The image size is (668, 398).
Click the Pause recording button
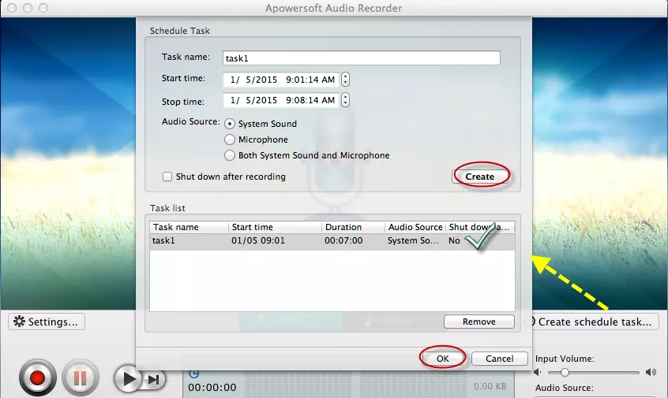(x=81, y=378)
